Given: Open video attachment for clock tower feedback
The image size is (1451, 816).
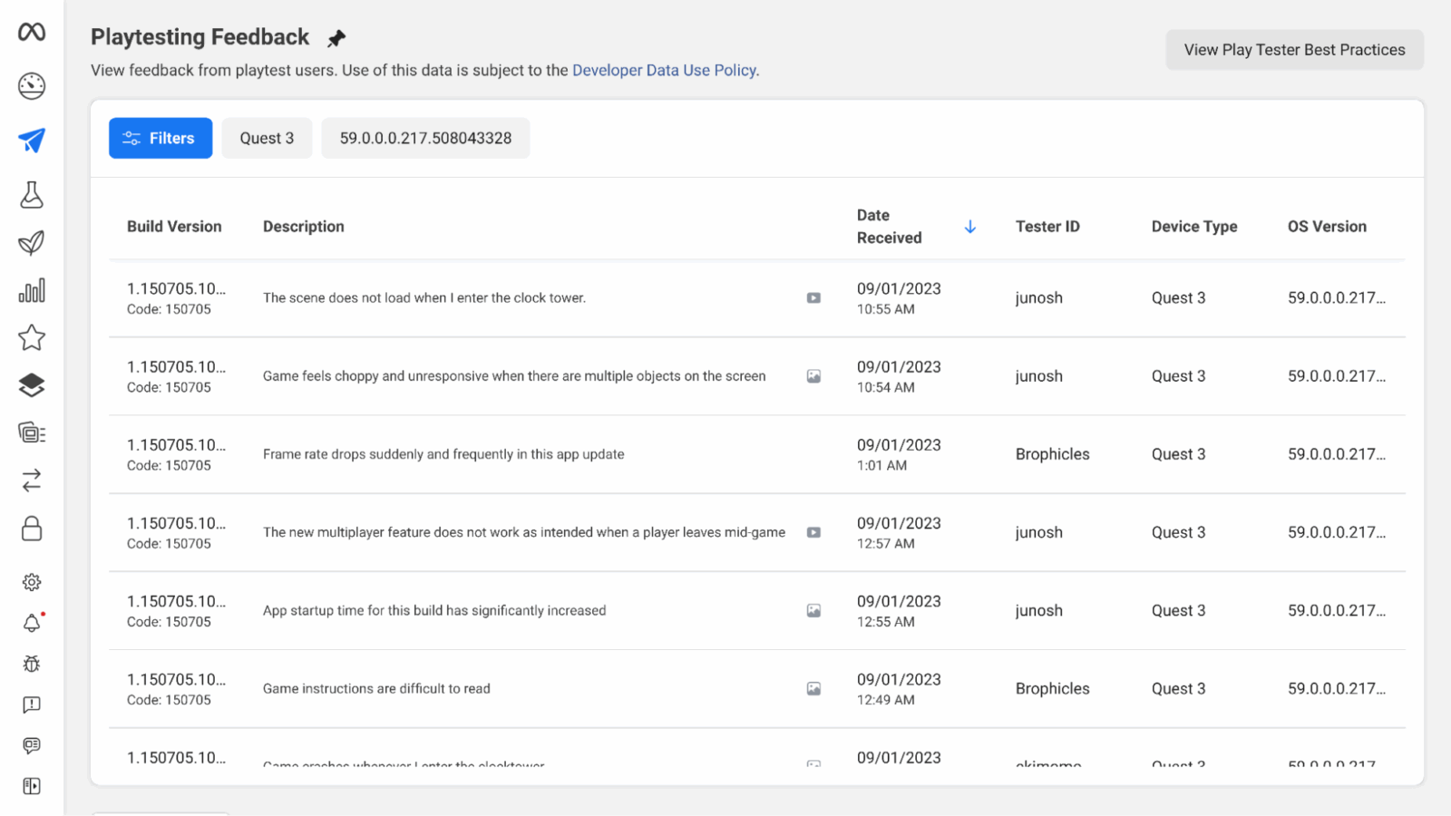Looking at the screenshot, I should coord(813,298).
